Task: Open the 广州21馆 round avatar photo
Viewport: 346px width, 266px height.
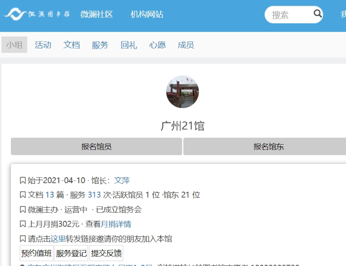Action: (x=182, y=92)
